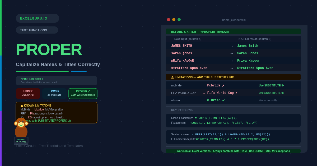Screen dimensions: 317x166
Task: Click the monkey mascot illustration
Action: click(x=21, y=127)
